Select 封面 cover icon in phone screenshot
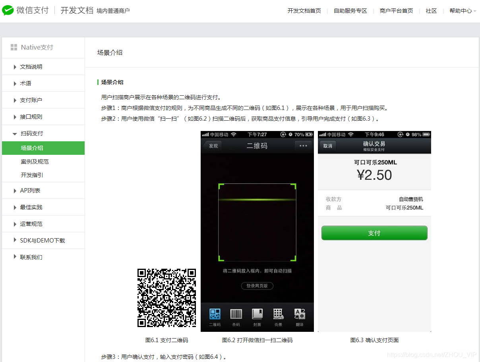480x362 pixels. 257,314
